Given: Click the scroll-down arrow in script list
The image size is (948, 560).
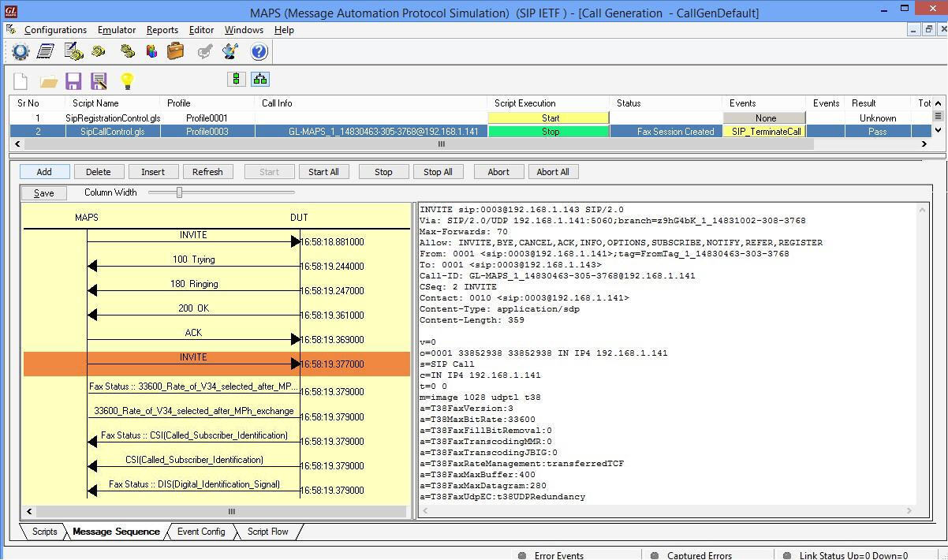Looking at the screenshot, I should 938,130.
